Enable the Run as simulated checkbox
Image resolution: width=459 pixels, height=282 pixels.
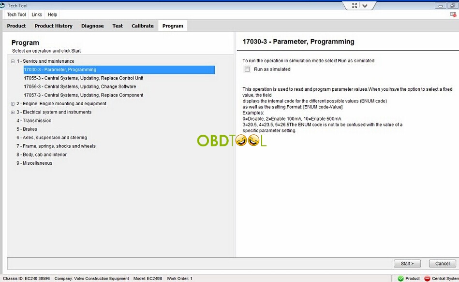pos(247,69)
